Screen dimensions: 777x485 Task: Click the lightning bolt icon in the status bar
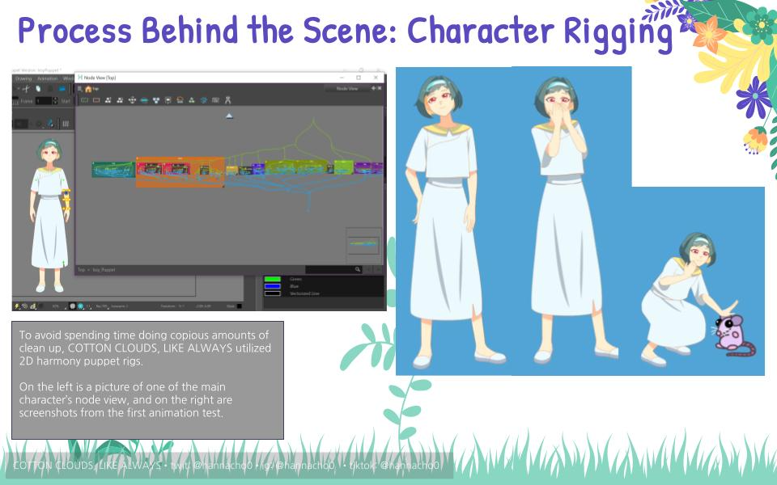(x=18, y=306)
